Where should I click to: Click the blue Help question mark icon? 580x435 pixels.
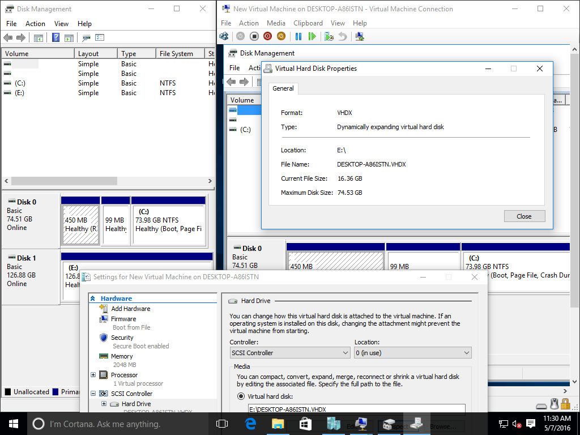(x=56, y=37)
